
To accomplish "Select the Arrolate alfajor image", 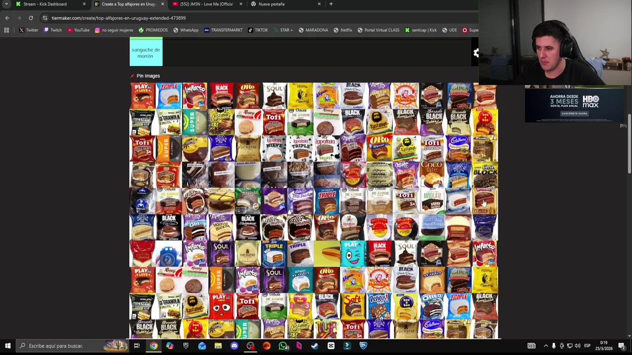I will (x=432, y=201).
